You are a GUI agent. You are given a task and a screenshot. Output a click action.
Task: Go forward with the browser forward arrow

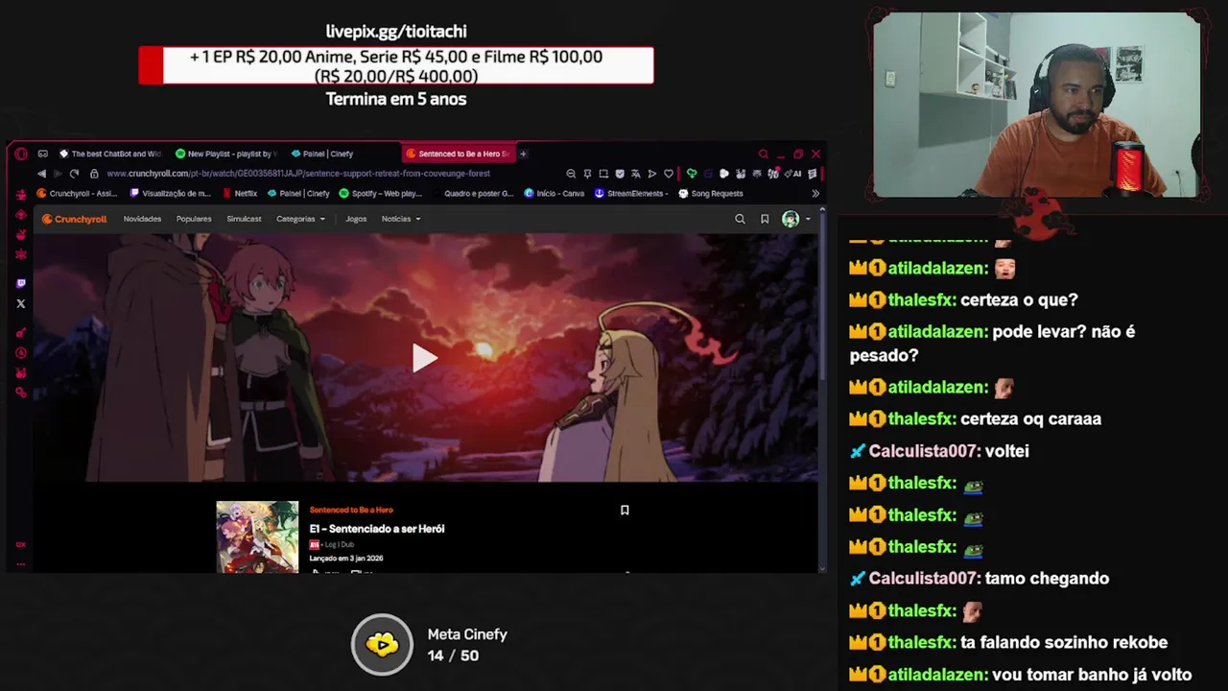tap(58, 174)
